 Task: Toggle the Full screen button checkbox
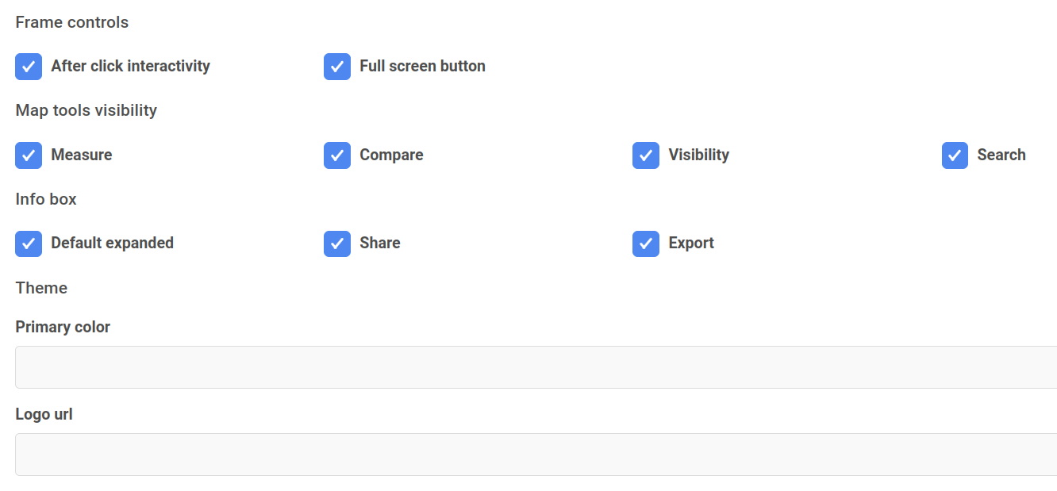click(337, 67)
